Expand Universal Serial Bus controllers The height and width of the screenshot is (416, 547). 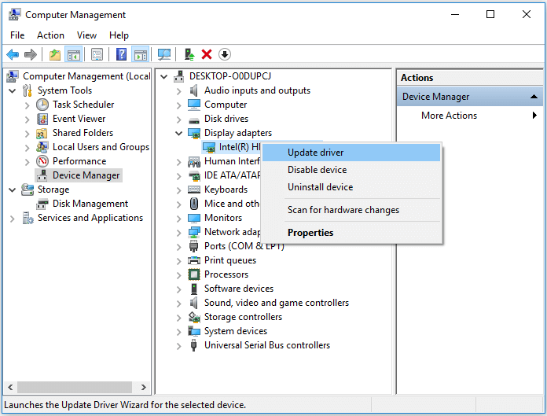tap(179, 345)
